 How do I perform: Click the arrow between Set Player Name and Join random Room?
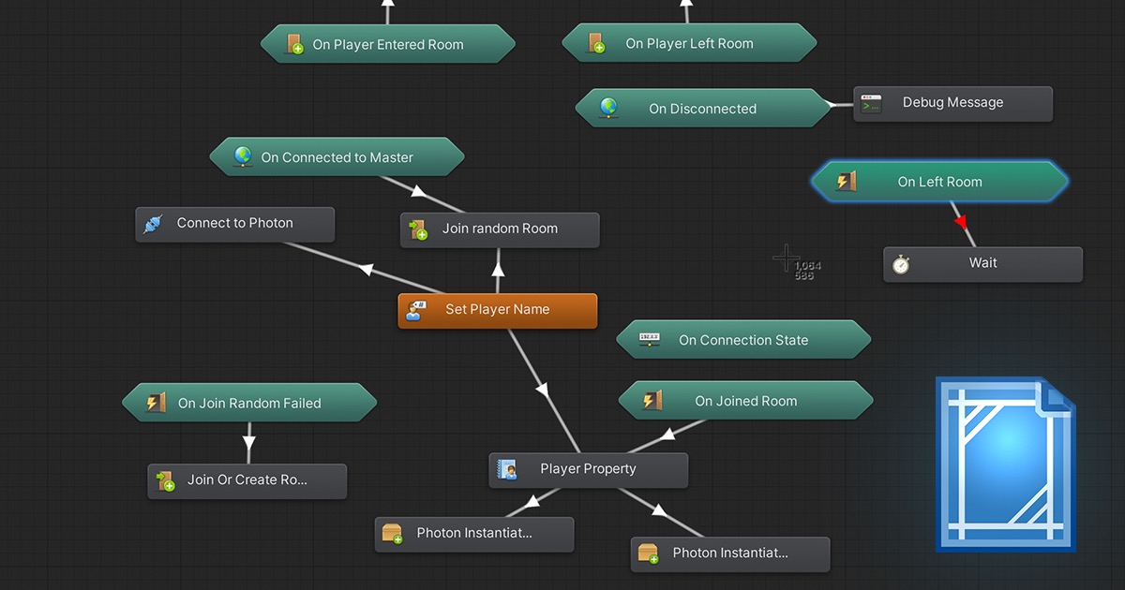coord(498,273)
